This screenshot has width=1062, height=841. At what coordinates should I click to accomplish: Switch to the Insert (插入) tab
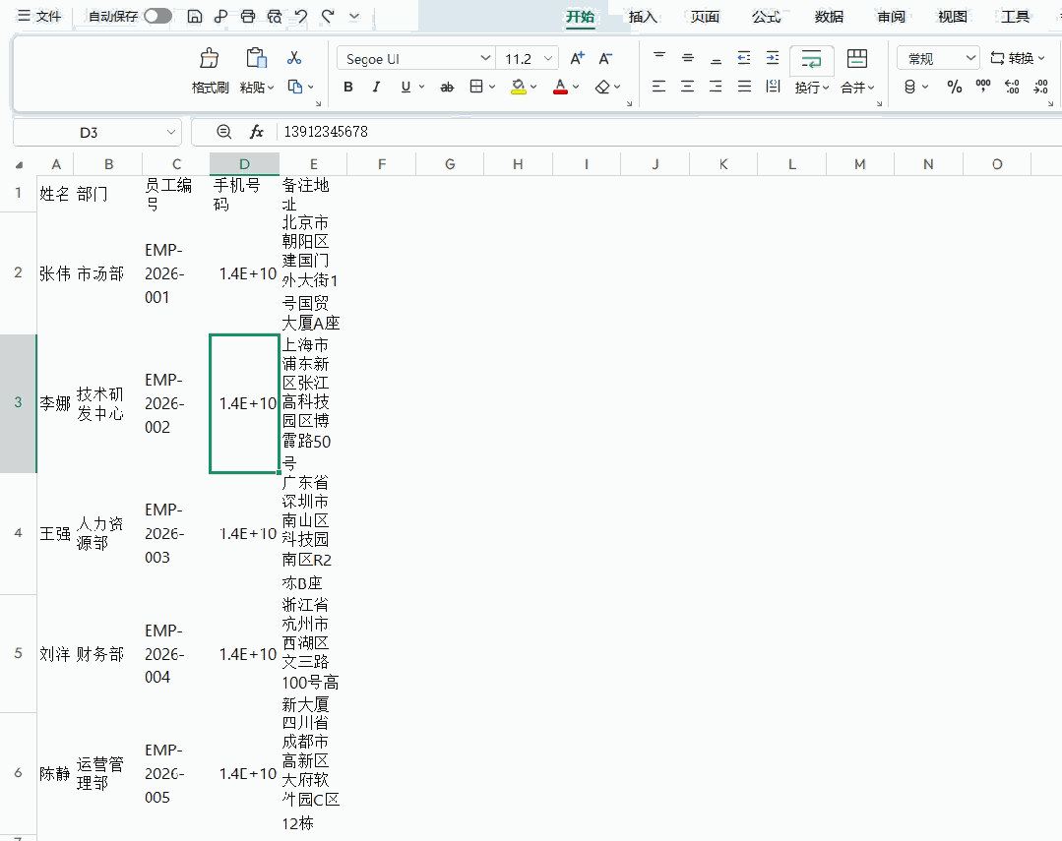coord(643,17)
